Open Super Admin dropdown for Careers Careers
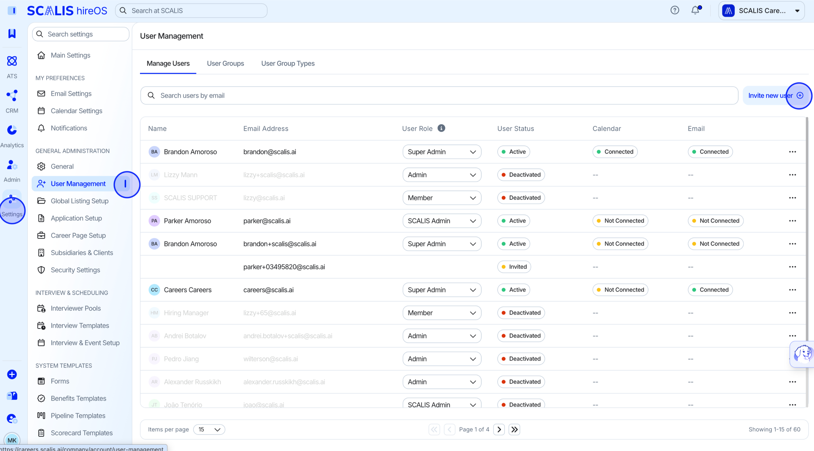Screen dimensions: 814x451 point(442,290)
